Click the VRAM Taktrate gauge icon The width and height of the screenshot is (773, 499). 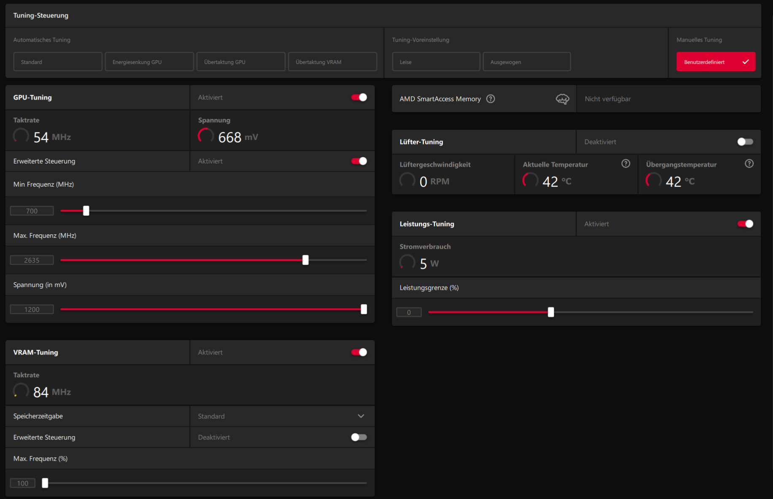click(x=21, y=391)
